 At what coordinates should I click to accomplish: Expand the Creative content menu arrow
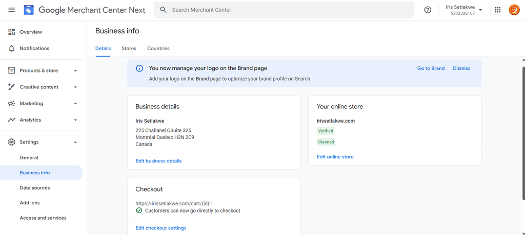point(76,87)
